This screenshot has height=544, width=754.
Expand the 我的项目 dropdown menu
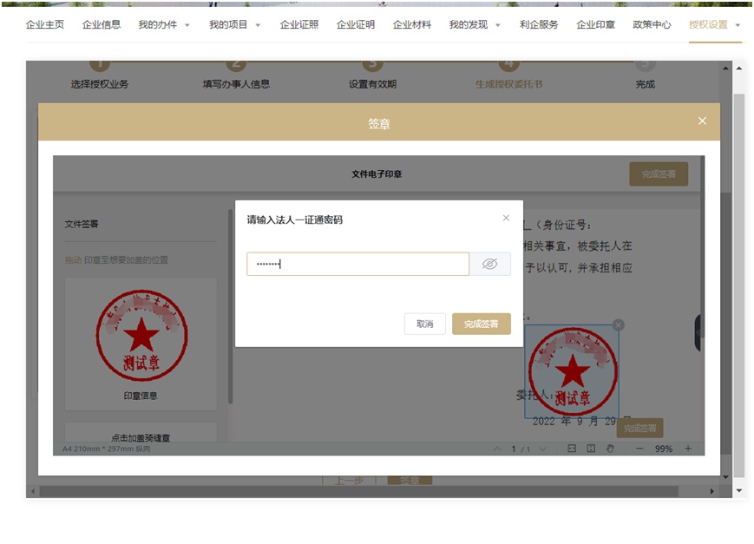click(234, 24)
